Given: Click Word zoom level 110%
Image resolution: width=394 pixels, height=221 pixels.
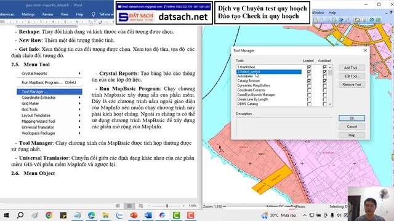Looking at the screenshot, I should click(193, 206).
